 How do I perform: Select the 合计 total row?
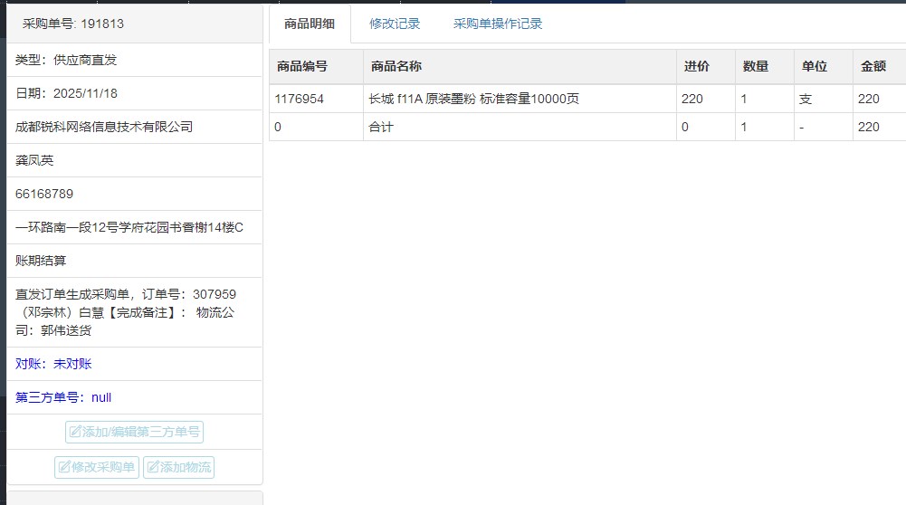(381, 128)
